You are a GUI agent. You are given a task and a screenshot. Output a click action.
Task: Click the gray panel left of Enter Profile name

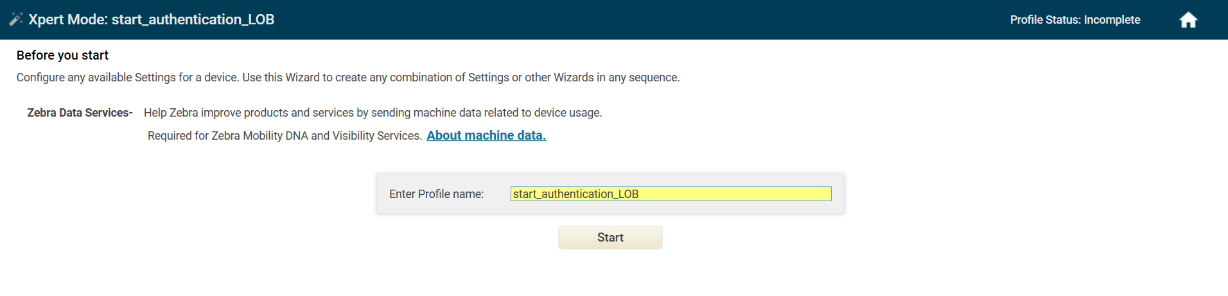point(383,194)
